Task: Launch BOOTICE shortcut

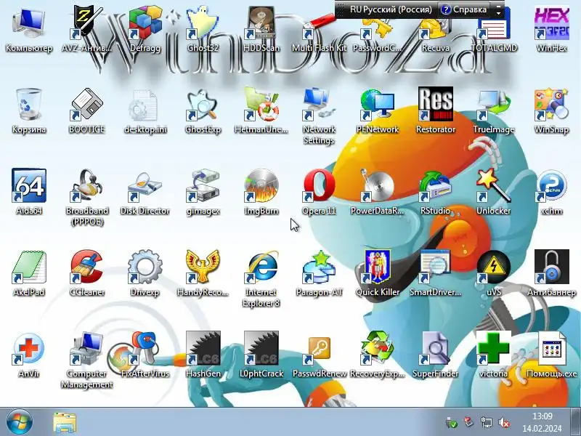Action: pyautogui.click(x=86, y=111)
